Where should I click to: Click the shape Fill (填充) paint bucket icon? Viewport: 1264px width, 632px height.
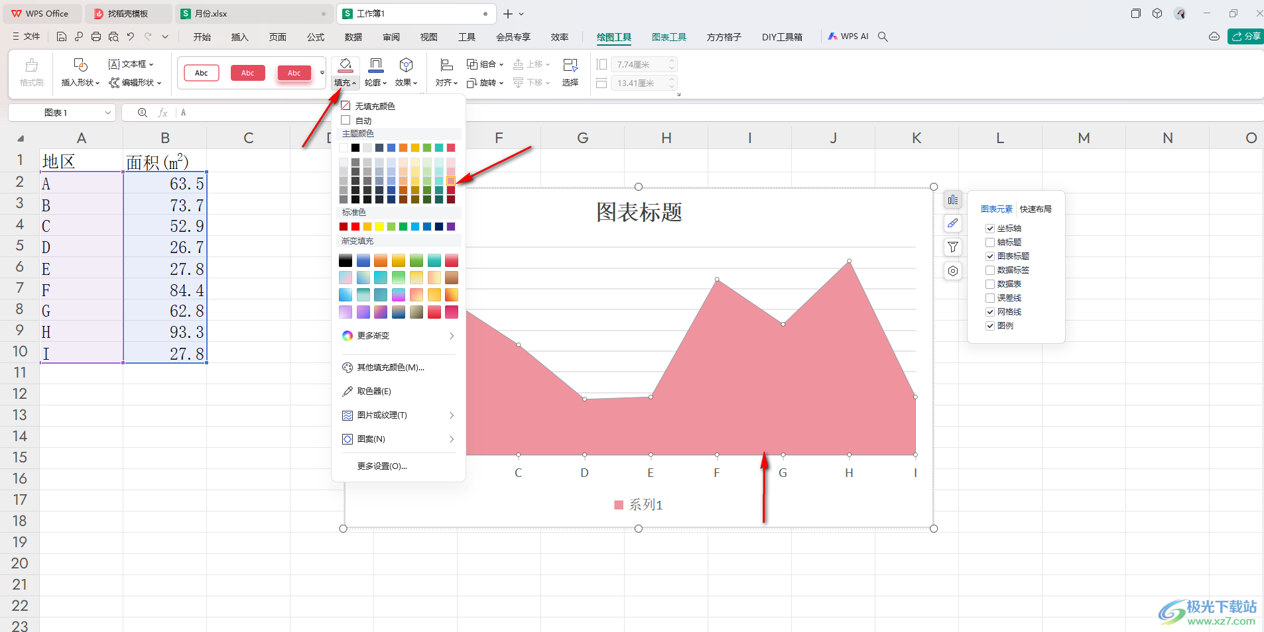point(346,65)
